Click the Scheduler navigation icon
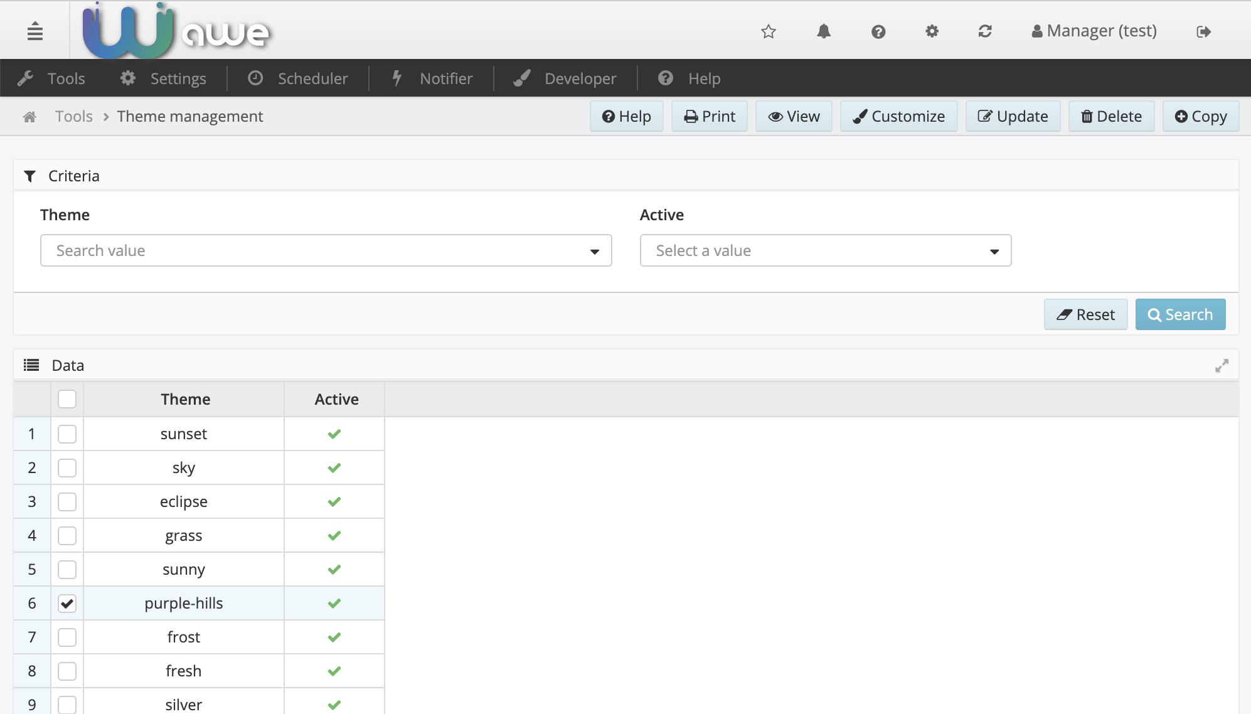The width and height of the screenshot is (1251, 714). [x=256, y=78]
